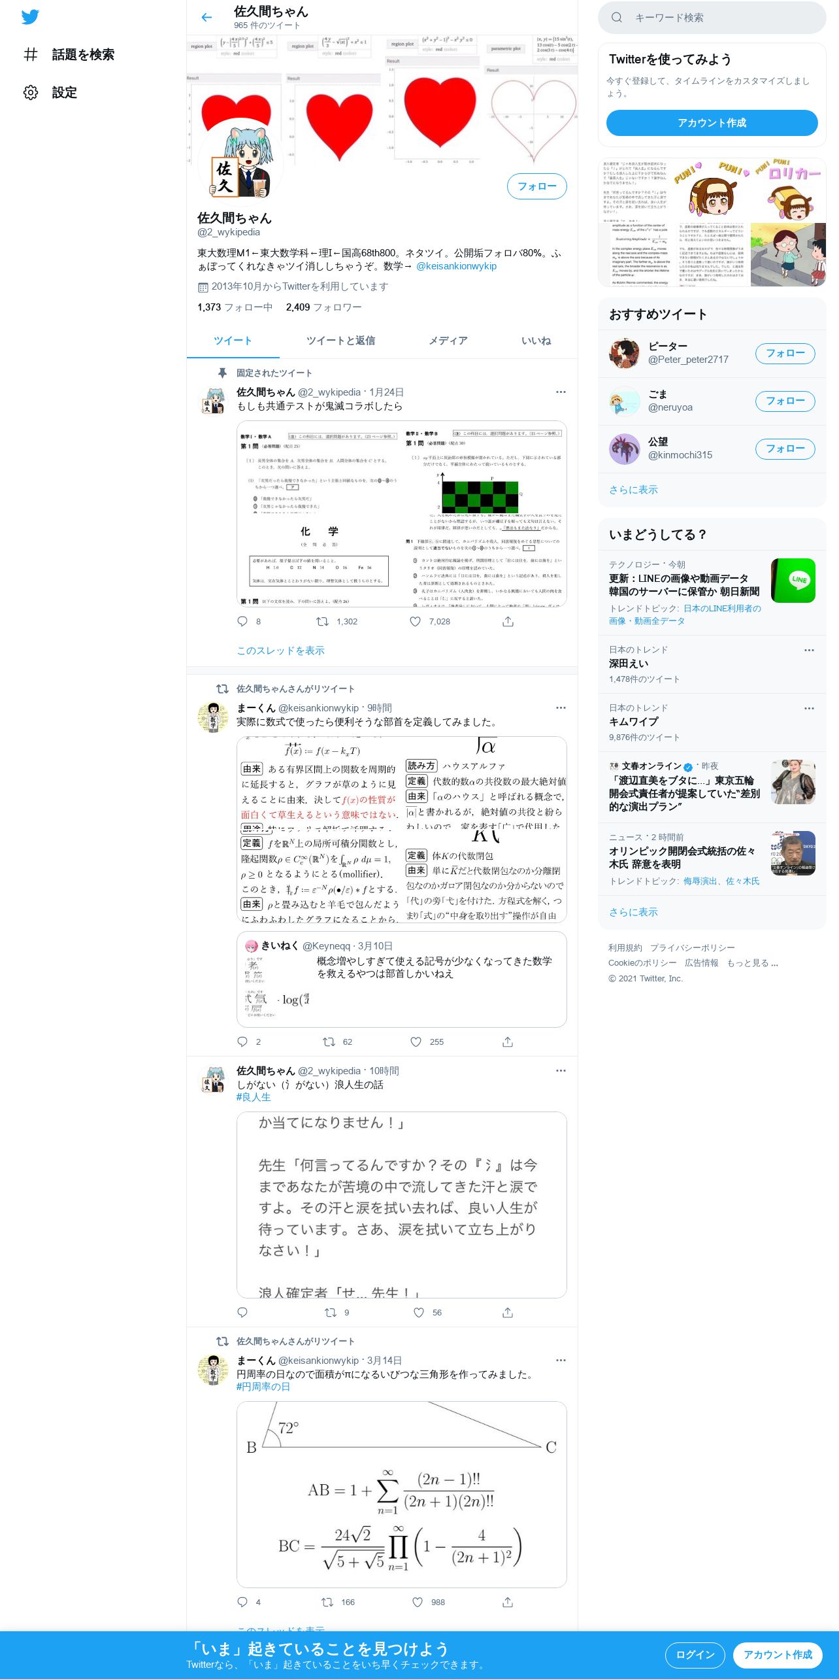Share the pinned 共通テスト tweet
The image size is (839, 1679).
tap(508, 621)
